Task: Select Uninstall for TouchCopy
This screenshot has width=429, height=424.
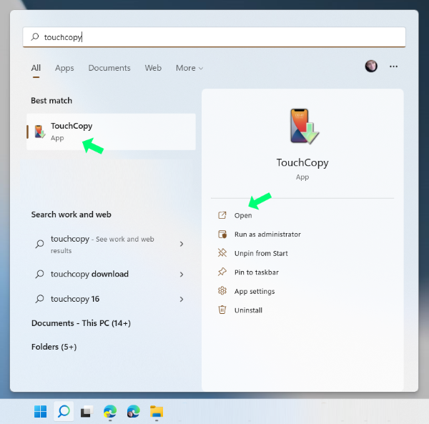Action: click(248, 310)
